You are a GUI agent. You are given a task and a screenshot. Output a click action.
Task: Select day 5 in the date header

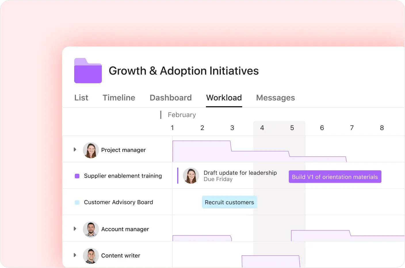[292, 128]
